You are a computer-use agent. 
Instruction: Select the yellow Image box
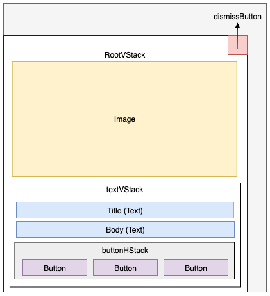[x=124, y=119]
